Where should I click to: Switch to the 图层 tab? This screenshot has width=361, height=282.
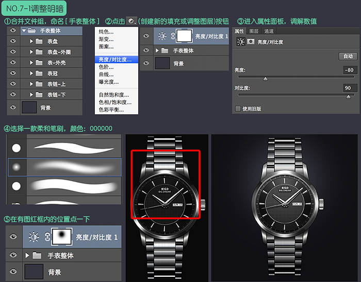point(254,31)
